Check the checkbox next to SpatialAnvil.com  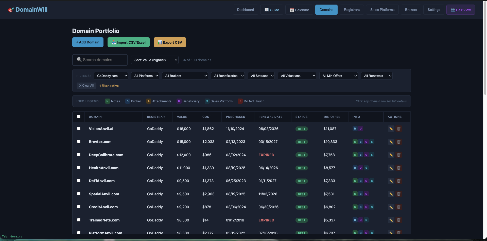79,194
